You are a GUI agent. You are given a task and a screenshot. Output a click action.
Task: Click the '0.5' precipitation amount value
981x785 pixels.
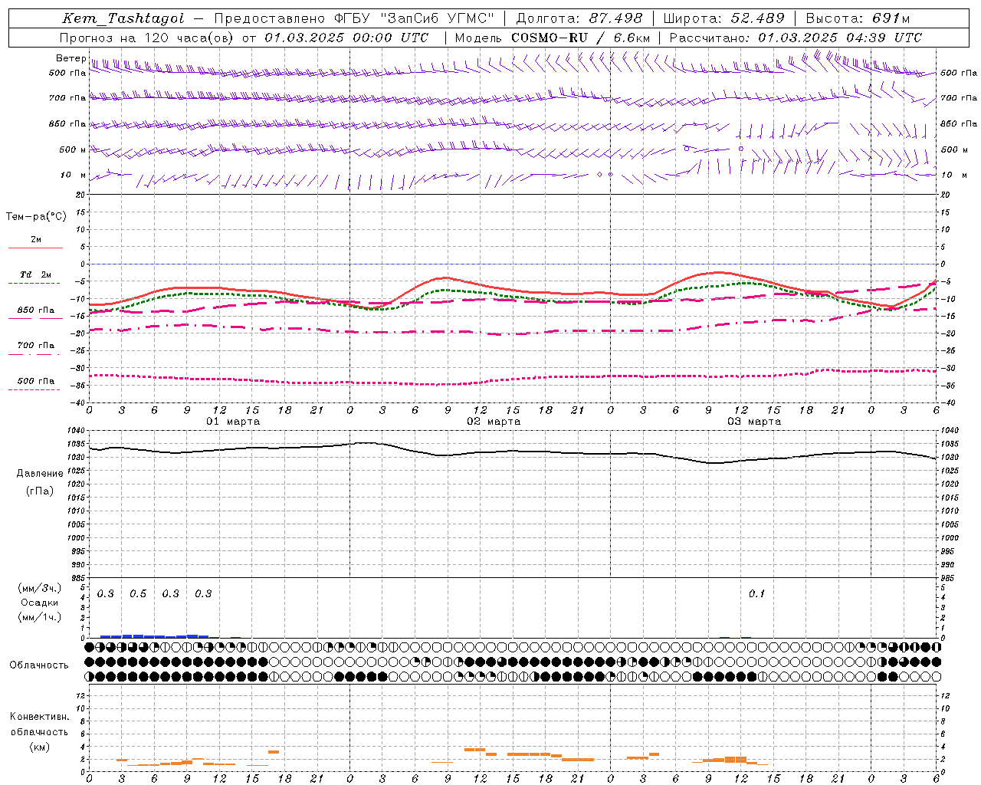tap(138, 594)
